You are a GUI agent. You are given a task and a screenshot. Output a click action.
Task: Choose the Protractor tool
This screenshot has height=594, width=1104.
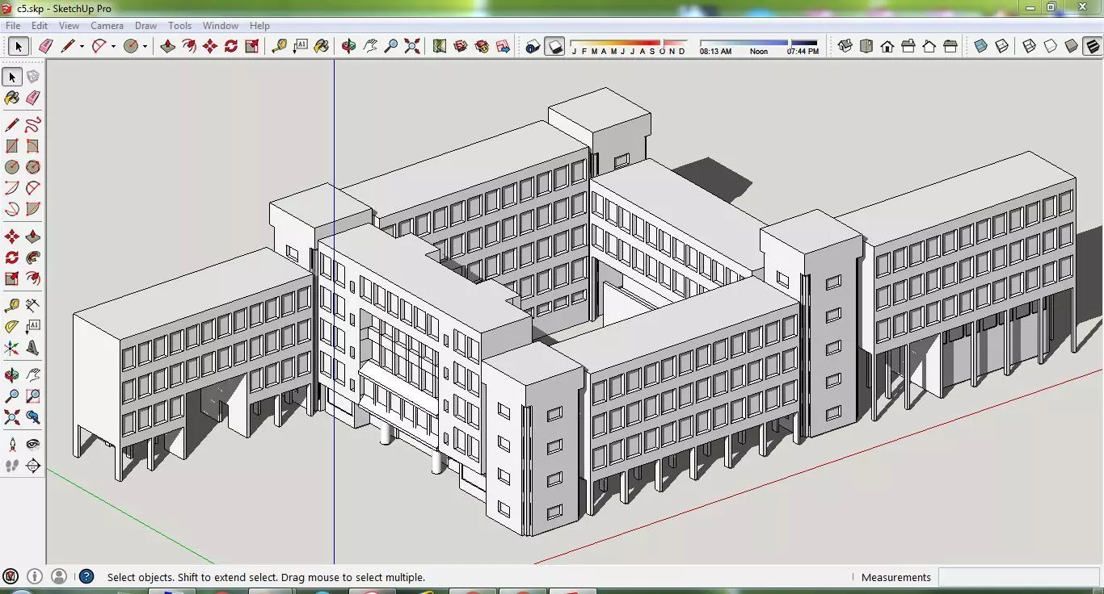coord(12,326)
